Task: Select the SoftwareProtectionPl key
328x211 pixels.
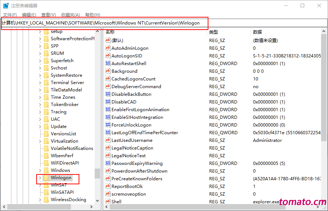Action: (x=72, y=39)
